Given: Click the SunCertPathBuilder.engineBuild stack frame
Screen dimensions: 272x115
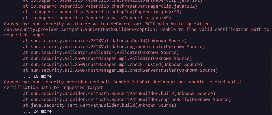Looking at the screenshot, I should click(x=127, y=99).
